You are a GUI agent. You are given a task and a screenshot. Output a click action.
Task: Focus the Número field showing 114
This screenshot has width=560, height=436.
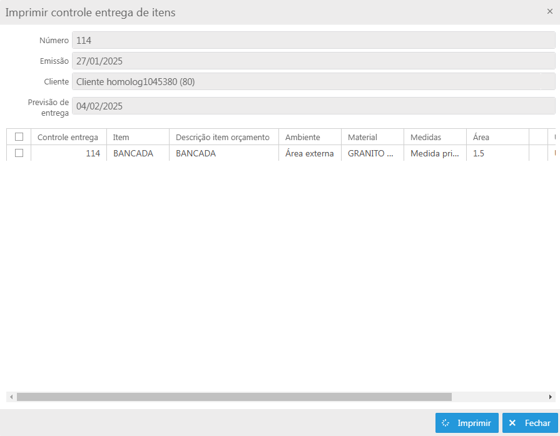[x=313, y=40]
